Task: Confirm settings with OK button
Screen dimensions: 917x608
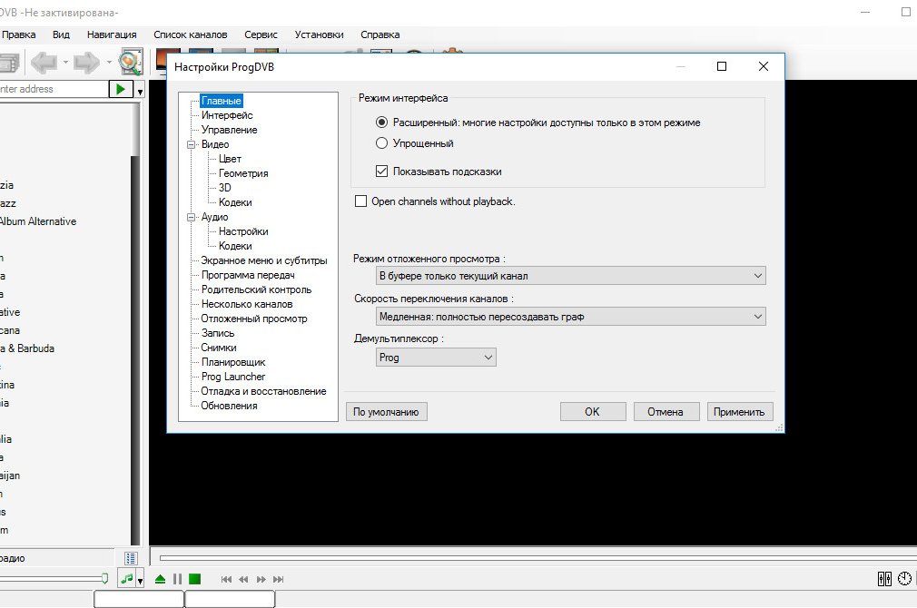Action: click(x=593, y=412)
